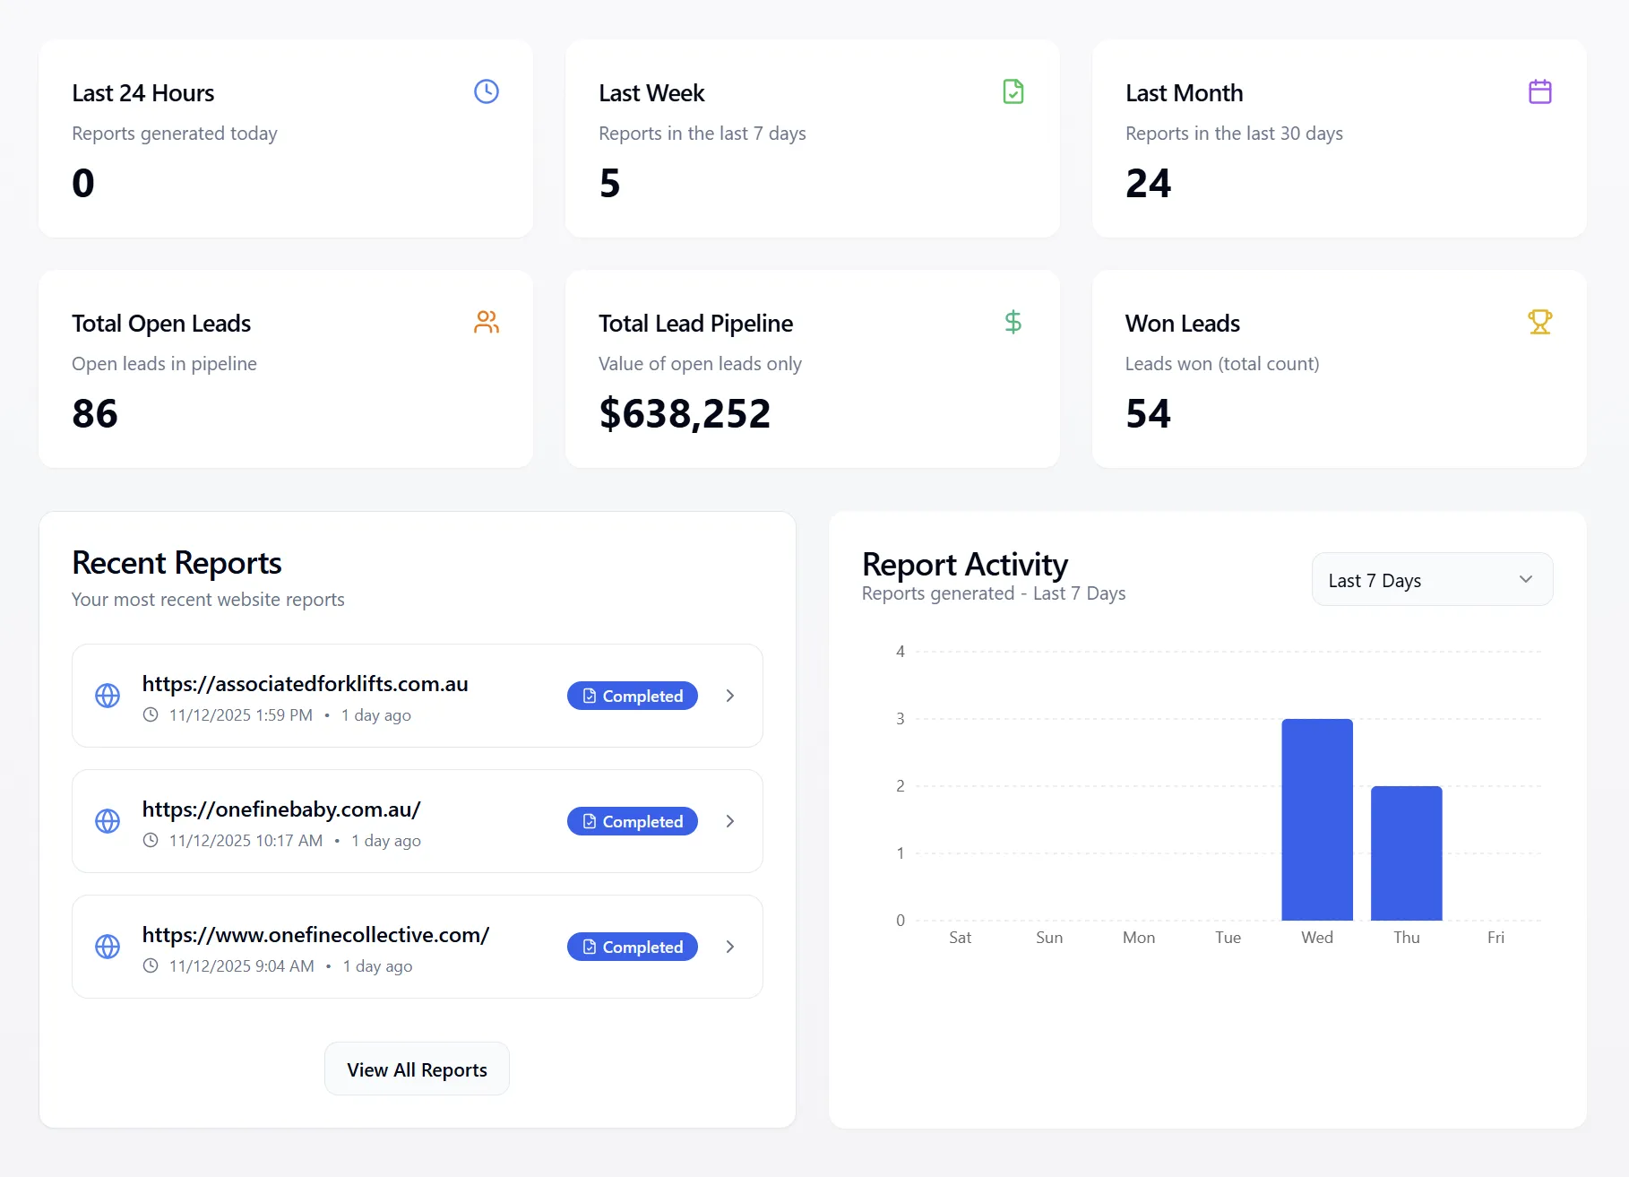The height and width of the screenshot is (1177, 1629).
Task: Open the https://associatedforklifts.com.au report link
Action: click(x=305, y=684)
